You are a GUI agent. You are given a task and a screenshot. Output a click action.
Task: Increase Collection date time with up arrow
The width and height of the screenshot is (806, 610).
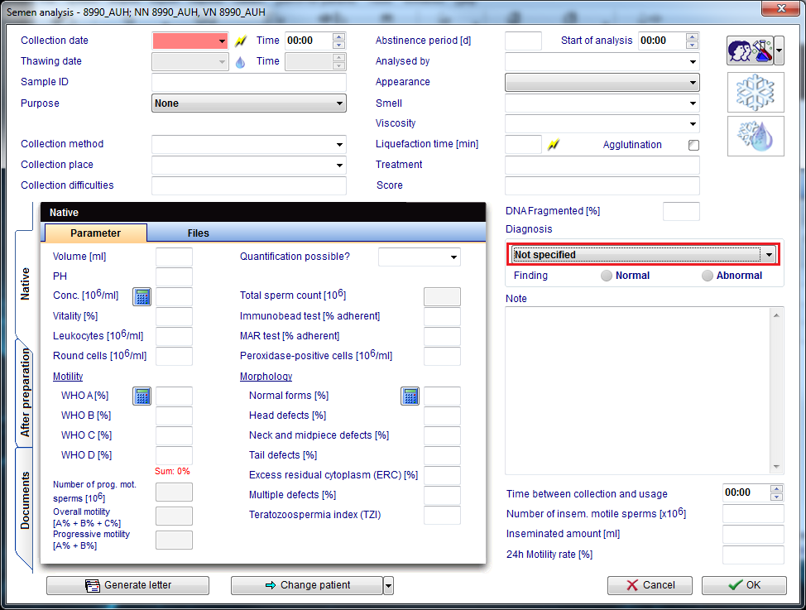338,37
